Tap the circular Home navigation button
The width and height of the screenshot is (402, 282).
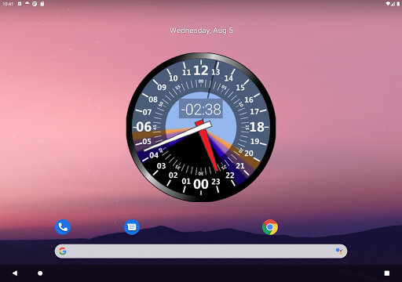click(x=40, y=273)
